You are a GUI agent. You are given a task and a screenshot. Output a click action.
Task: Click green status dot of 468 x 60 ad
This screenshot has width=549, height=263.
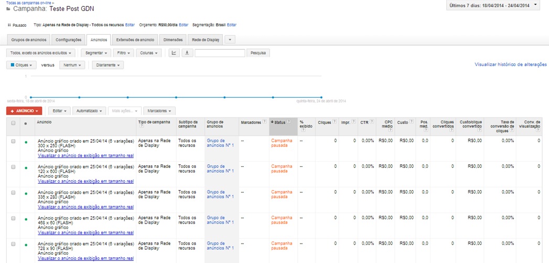[x=26, y=219]
